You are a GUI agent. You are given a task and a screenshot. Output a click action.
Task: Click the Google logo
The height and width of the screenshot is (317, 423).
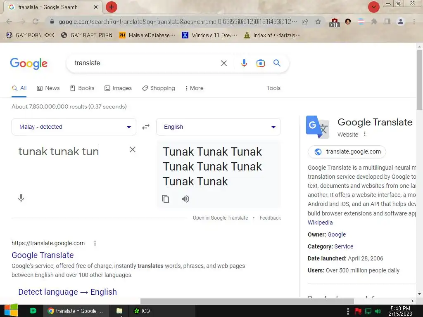click(29, 64)
